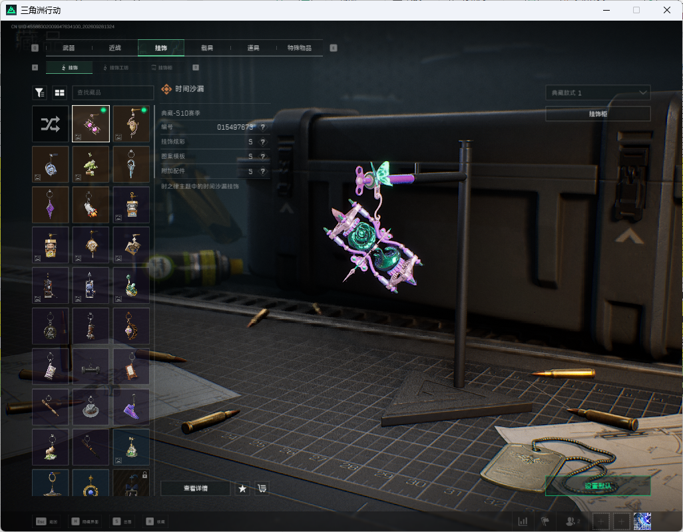Click the H 隐藏界面 key hint
The image size is (683, 532).
coord(85,521)
